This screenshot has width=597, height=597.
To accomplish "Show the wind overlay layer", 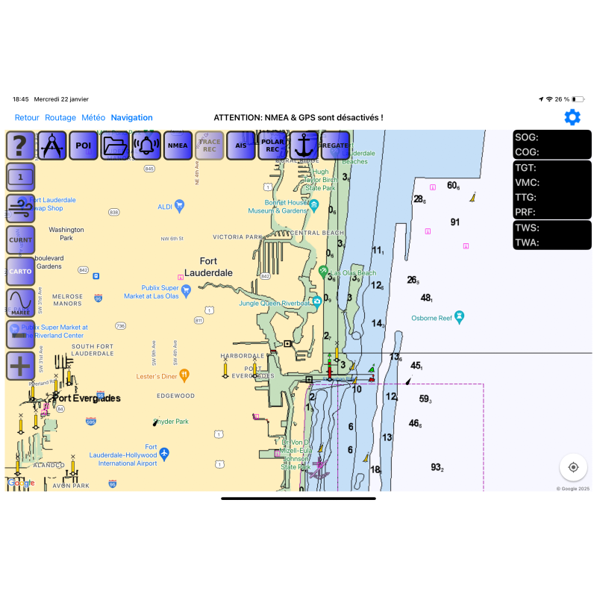I will 21,209.
